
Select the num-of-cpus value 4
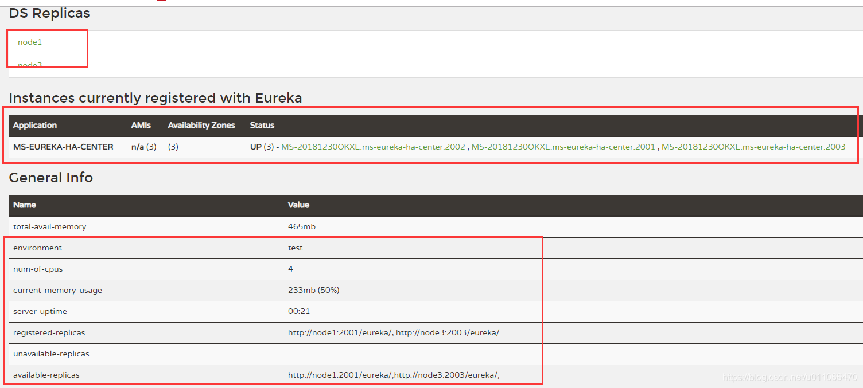point(290,269)
